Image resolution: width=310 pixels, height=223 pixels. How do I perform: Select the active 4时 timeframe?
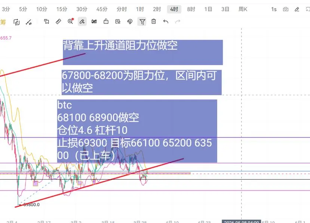pos(174,9)
